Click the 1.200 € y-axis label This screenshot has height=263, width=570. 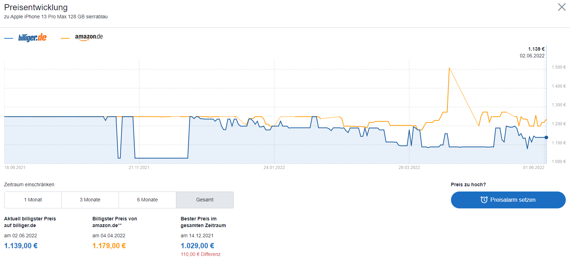coord(559,124)
